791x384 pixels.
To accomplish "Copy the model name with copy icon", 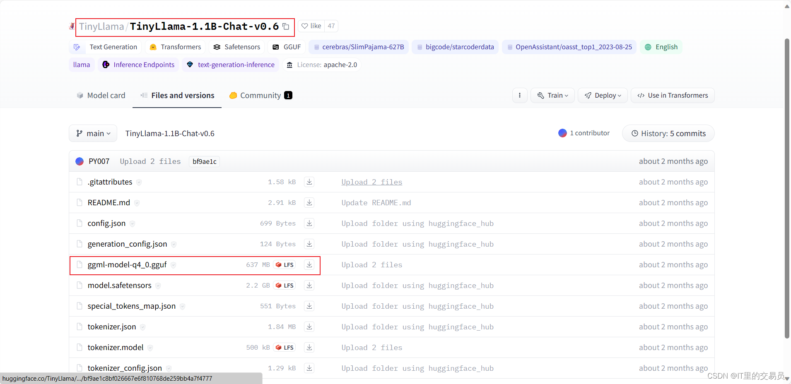I will pos(286,26).
